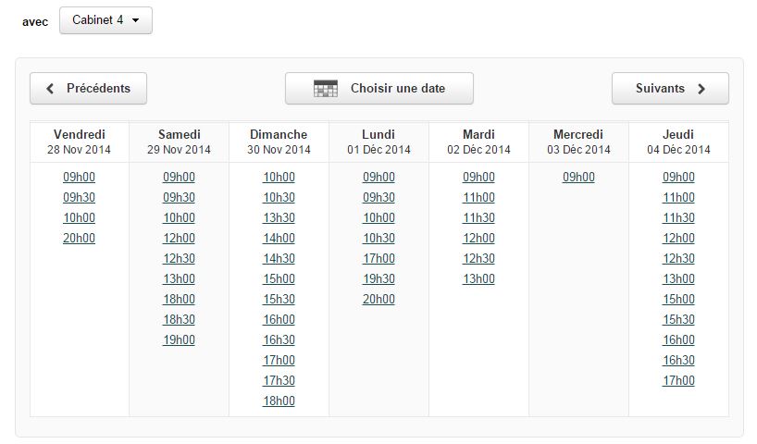Viewport: 757px width, 444px height.
Task: Open the Choisir une date picker
Action: coord(379,88)
